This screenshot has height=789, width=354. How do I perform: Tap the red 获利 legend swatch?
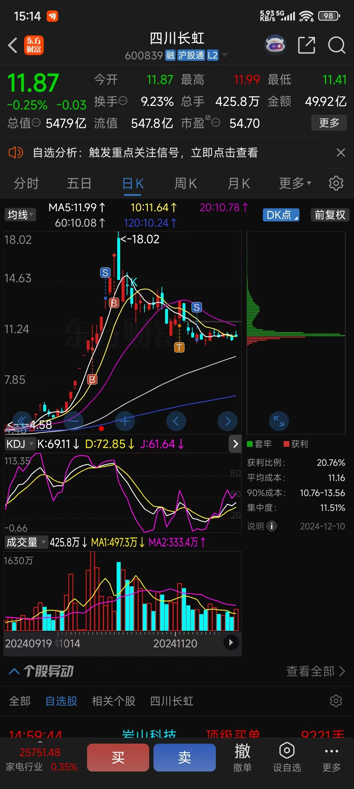point(286,443)
